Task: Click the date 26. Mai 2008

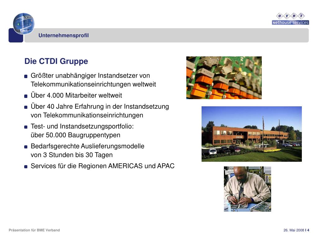Action: click(294, 230)
